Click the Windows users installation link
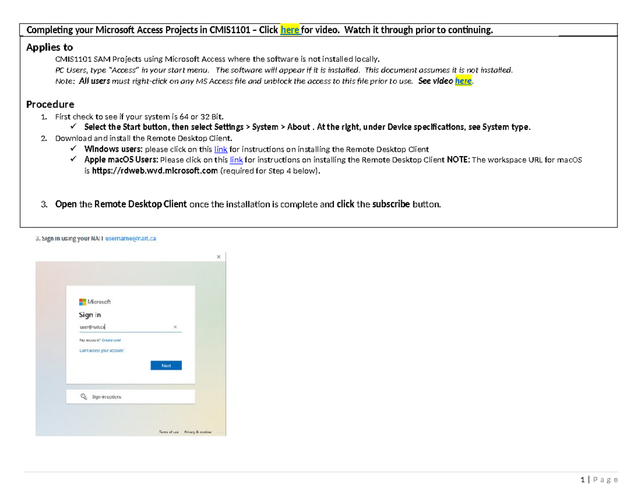 pos(221,149)
